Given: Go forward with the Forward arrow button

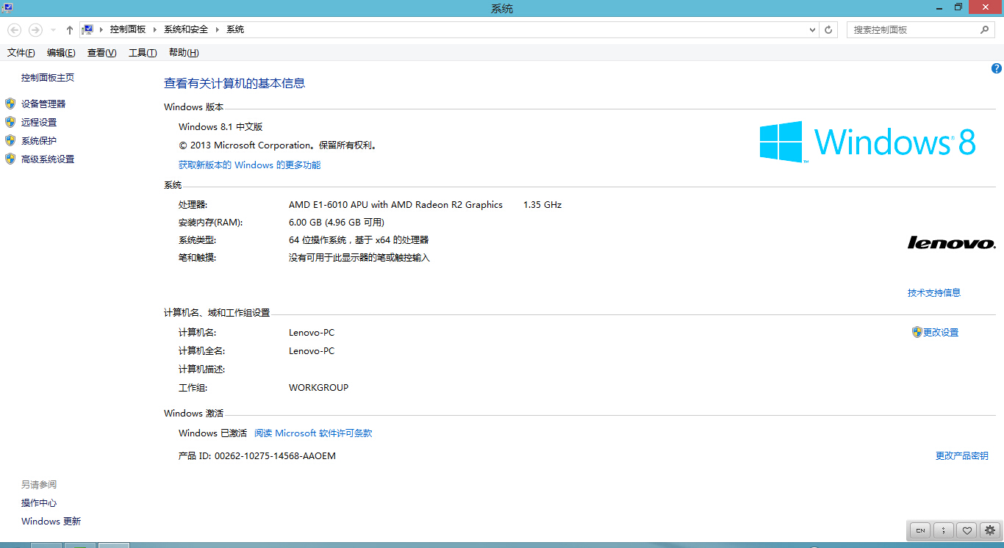Looking at the screenshot, I should click(x=35, y=30).
